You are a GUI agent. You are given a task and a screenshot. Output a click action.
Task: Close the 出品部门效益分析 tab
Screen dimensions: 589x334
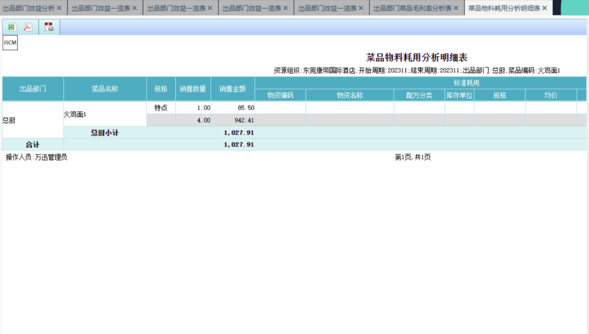pyautogui.click(x=59, y=8)
